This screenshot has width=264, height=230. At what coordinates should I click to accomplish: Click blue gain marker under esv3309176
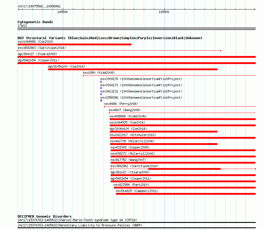(101, 82)
